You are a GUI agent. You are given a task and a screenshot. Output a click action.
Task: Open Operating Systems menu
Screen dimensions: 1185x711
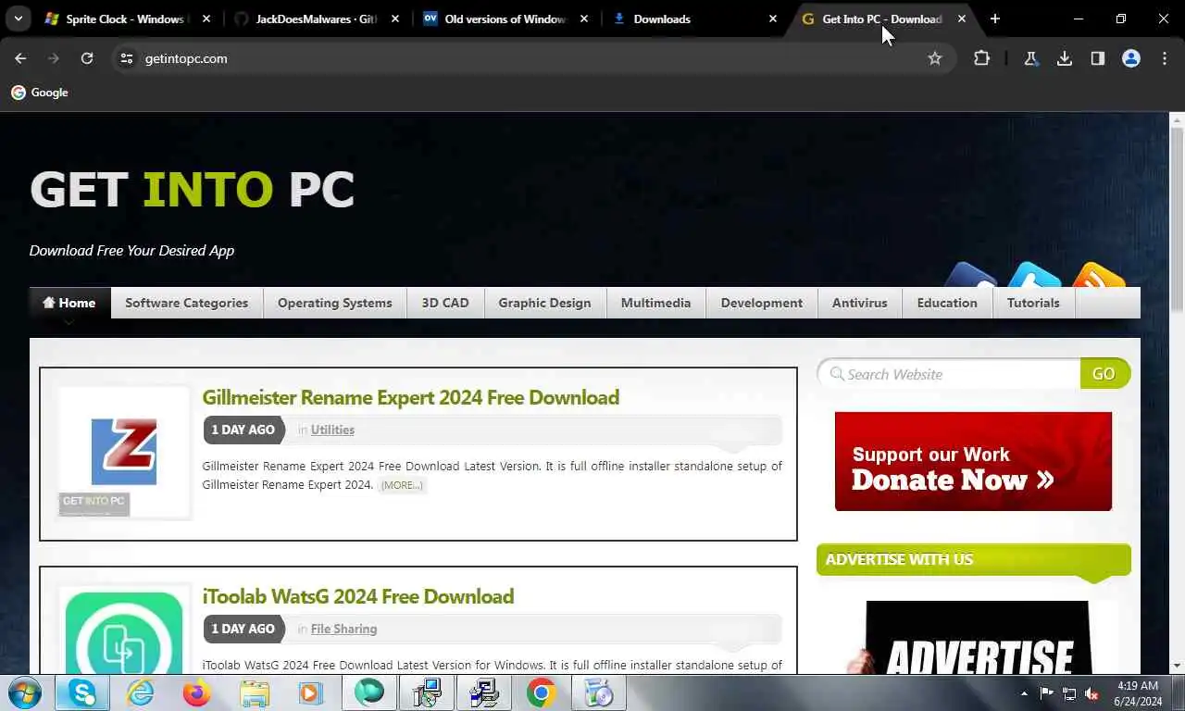pos(335,303)
